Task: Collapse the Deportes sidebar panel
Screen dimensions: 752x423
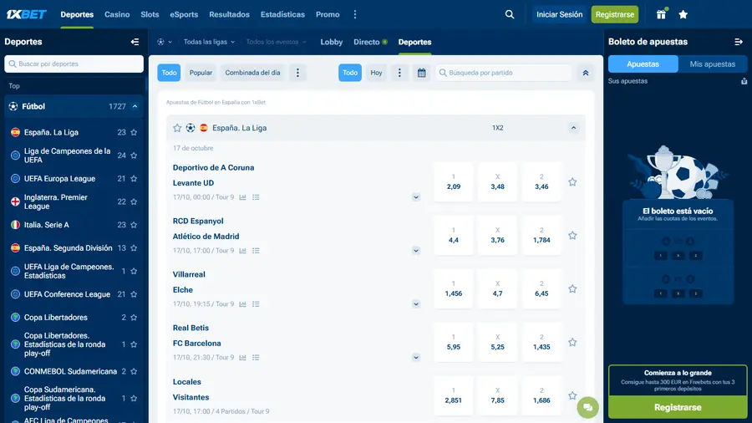Action: tap(135, 42)
